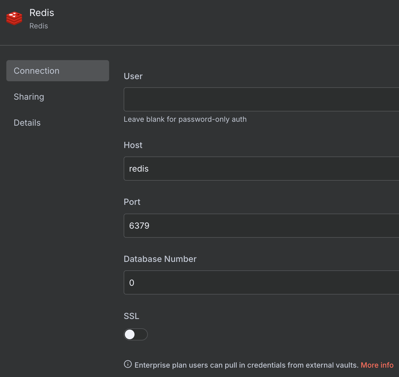Viewport: 399px width, 377px height.
Task: Click the Host field label
Action: pos(133,145)
